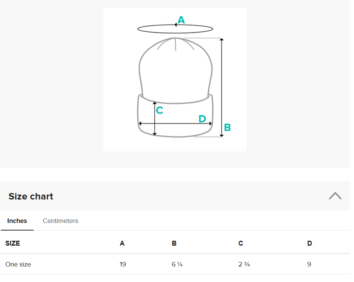Click the teal letter C label
The height and width of the screenshot is (282, 354).
click(159, 111)
